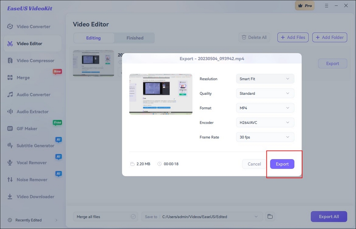This screenshot has height=229, width=356.
Task: Select the Merge tool icon
Action: 10,78
